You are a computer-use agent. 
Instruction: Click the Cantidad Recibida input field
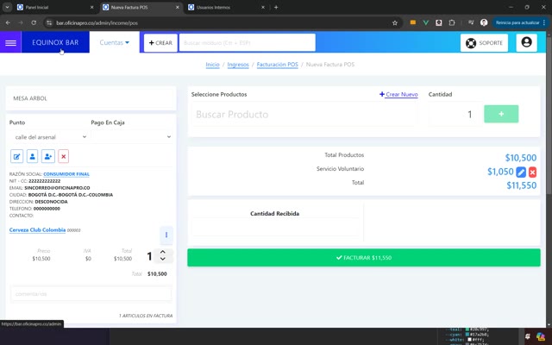coord(274,227)
